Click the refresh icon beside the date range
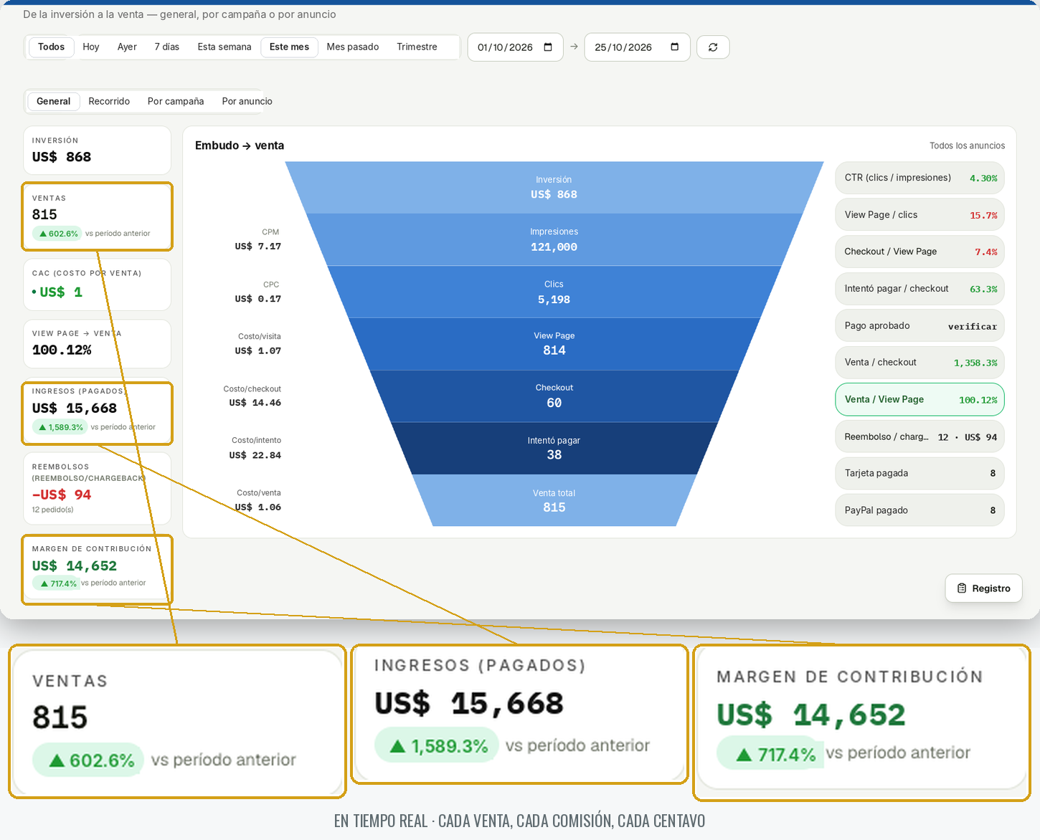This screenshot has height=840, width=1040. [713, 47]
